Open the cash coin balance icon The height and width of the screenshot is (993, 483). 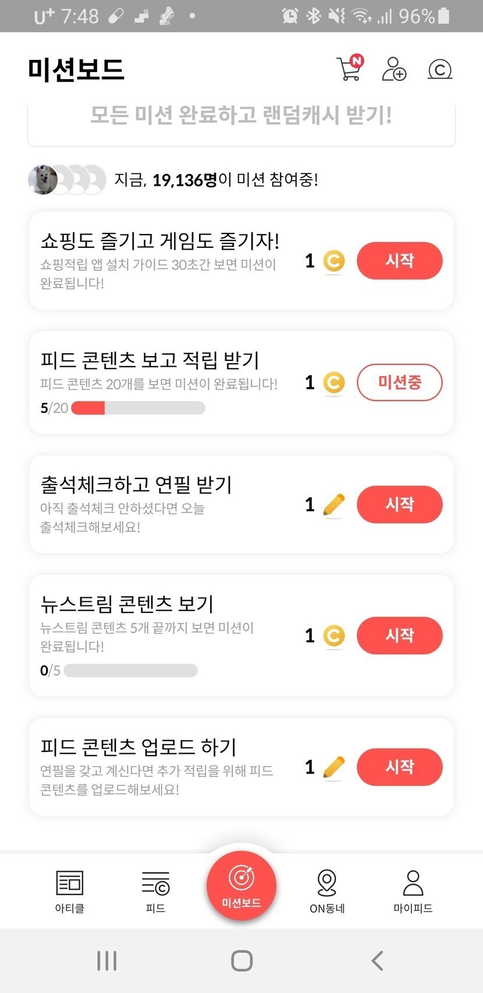click(440, 70)
